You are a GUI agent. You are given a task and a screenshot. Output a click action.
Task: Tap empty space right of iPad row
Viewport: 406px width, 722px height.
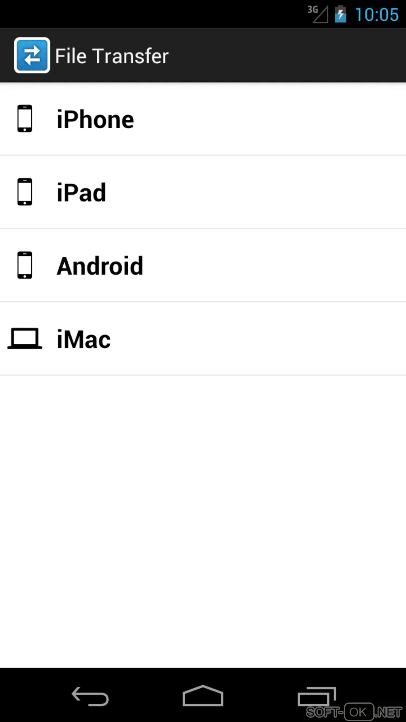click(256, 193)
